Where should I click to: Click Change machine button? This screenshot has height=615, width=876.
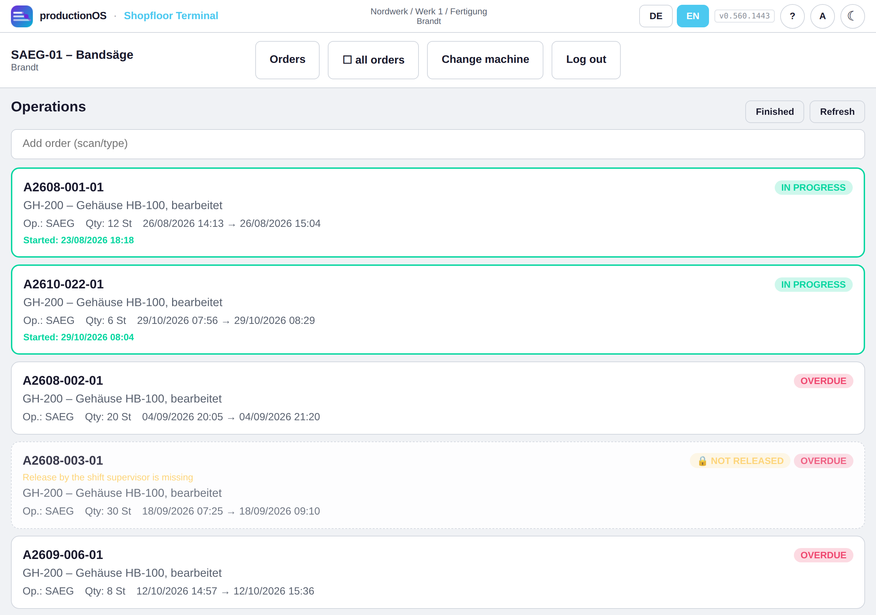click(x=485, y=60)
